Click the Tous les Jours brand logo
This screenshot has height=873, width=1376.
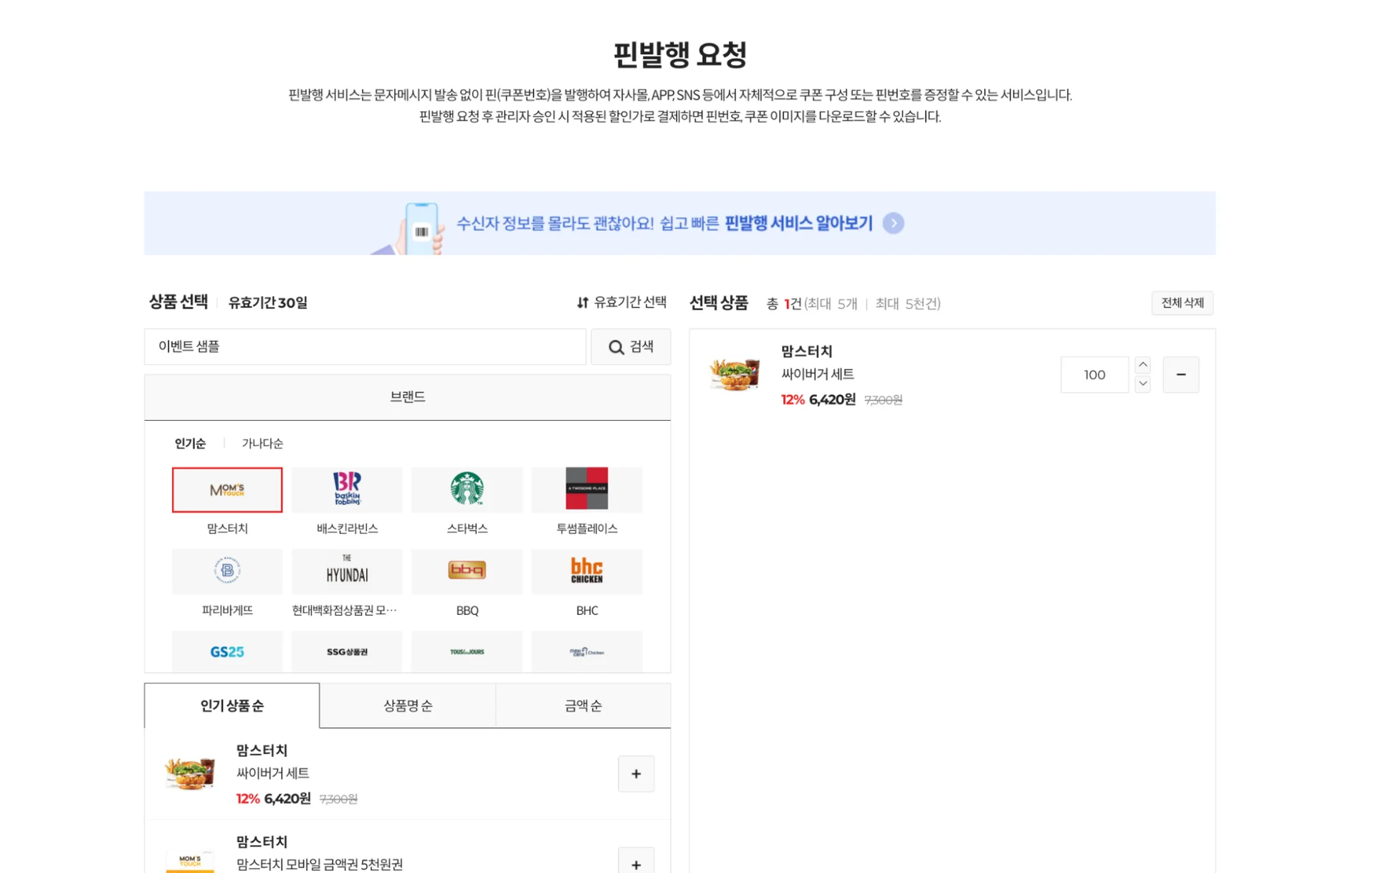pyautogui.click(x=467, y=652)
